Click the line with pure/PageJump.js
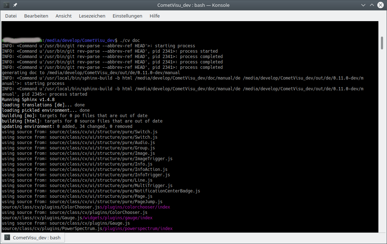The height and width of the screenshot is (244, 387). [82, 202]
